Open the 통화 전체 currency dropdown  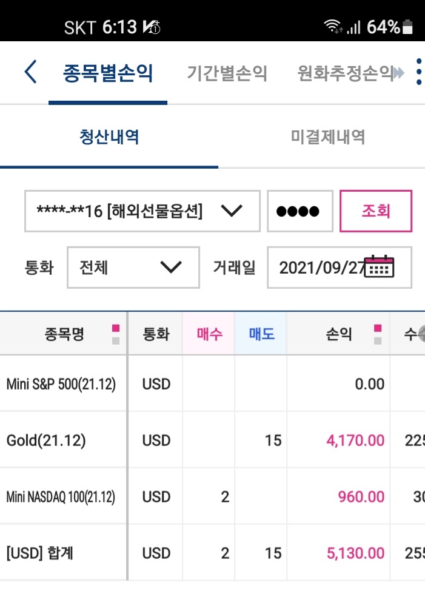(x=133, y=268)
